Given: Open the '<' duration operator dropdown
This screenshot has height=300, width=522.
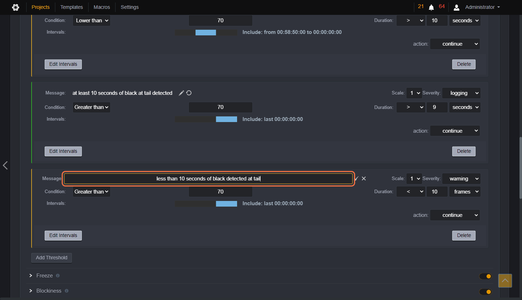Looking at the screenshot, I should pyautogui.click(x=411, y=192).
